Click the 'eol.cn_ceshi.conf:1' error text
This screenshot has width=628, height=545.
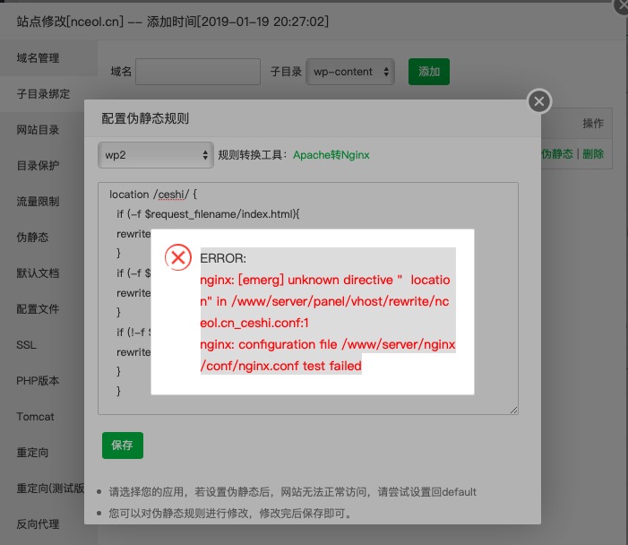254,323
